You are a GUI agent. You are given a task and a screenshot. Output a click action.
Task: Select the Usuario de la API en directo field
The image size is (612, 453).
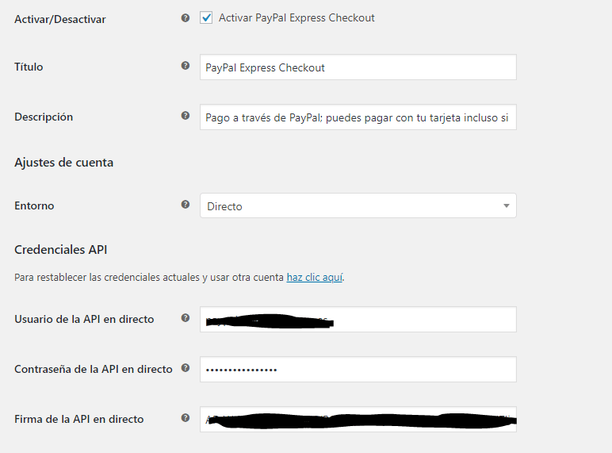click(358, 320)
